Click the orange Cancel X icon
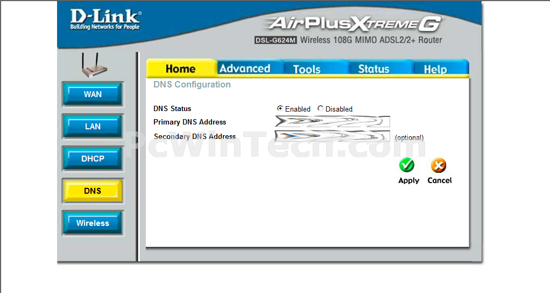This screenshot has width=550, height=293. click(x=439, y=165)
